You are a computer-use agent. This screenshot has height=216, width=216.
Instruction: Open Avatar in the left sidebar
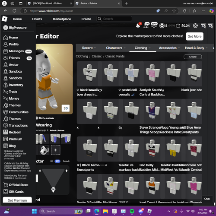pos(11,65)
